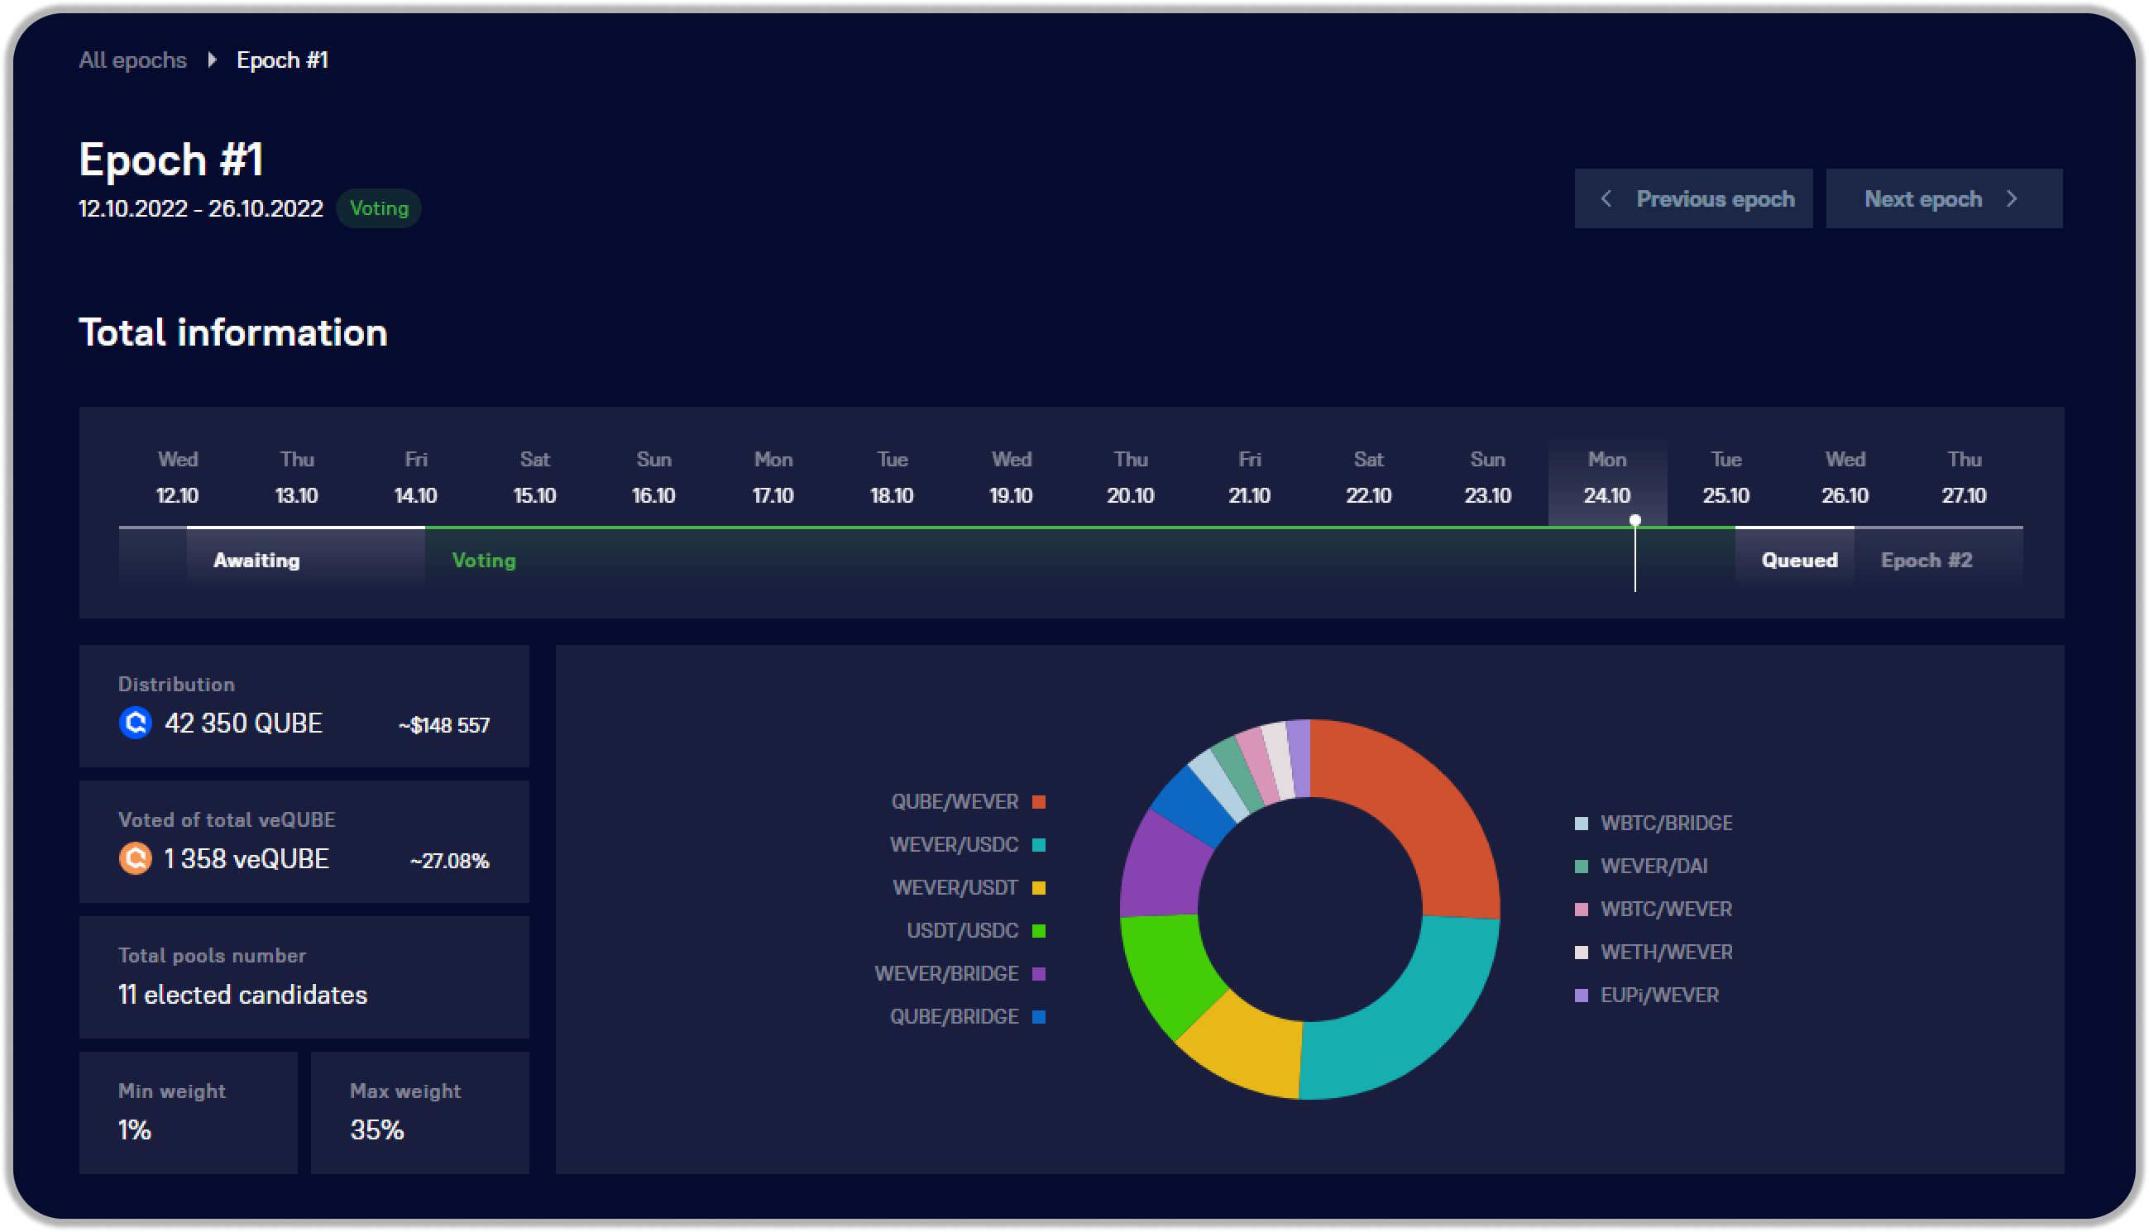Click the WBTC/BRIDGE legend label
Image resolution: width=2149 pixels, height=1232 pixels.
[1666, 824]
